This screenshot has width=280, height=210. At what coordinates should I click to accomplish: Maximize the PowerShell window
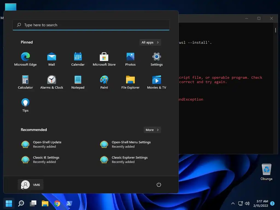tap(259, 18)
